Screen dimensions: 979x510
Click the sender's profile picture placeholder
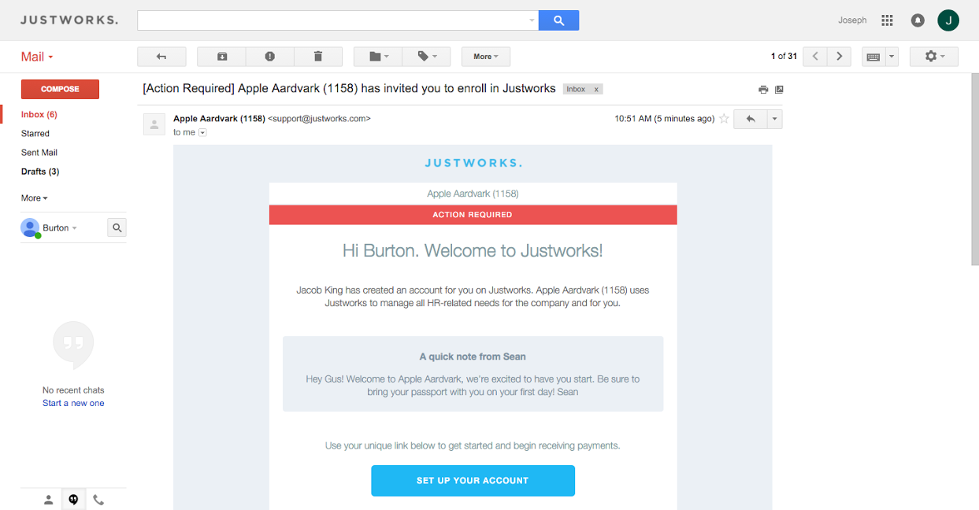pyautogui.click(x=154, y=124)
